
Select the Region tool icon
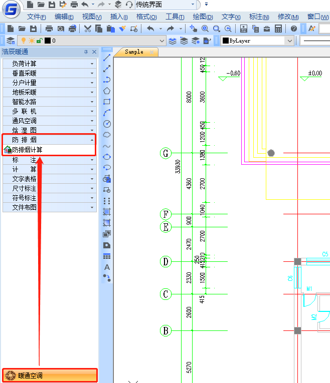[x=107, y=234]
